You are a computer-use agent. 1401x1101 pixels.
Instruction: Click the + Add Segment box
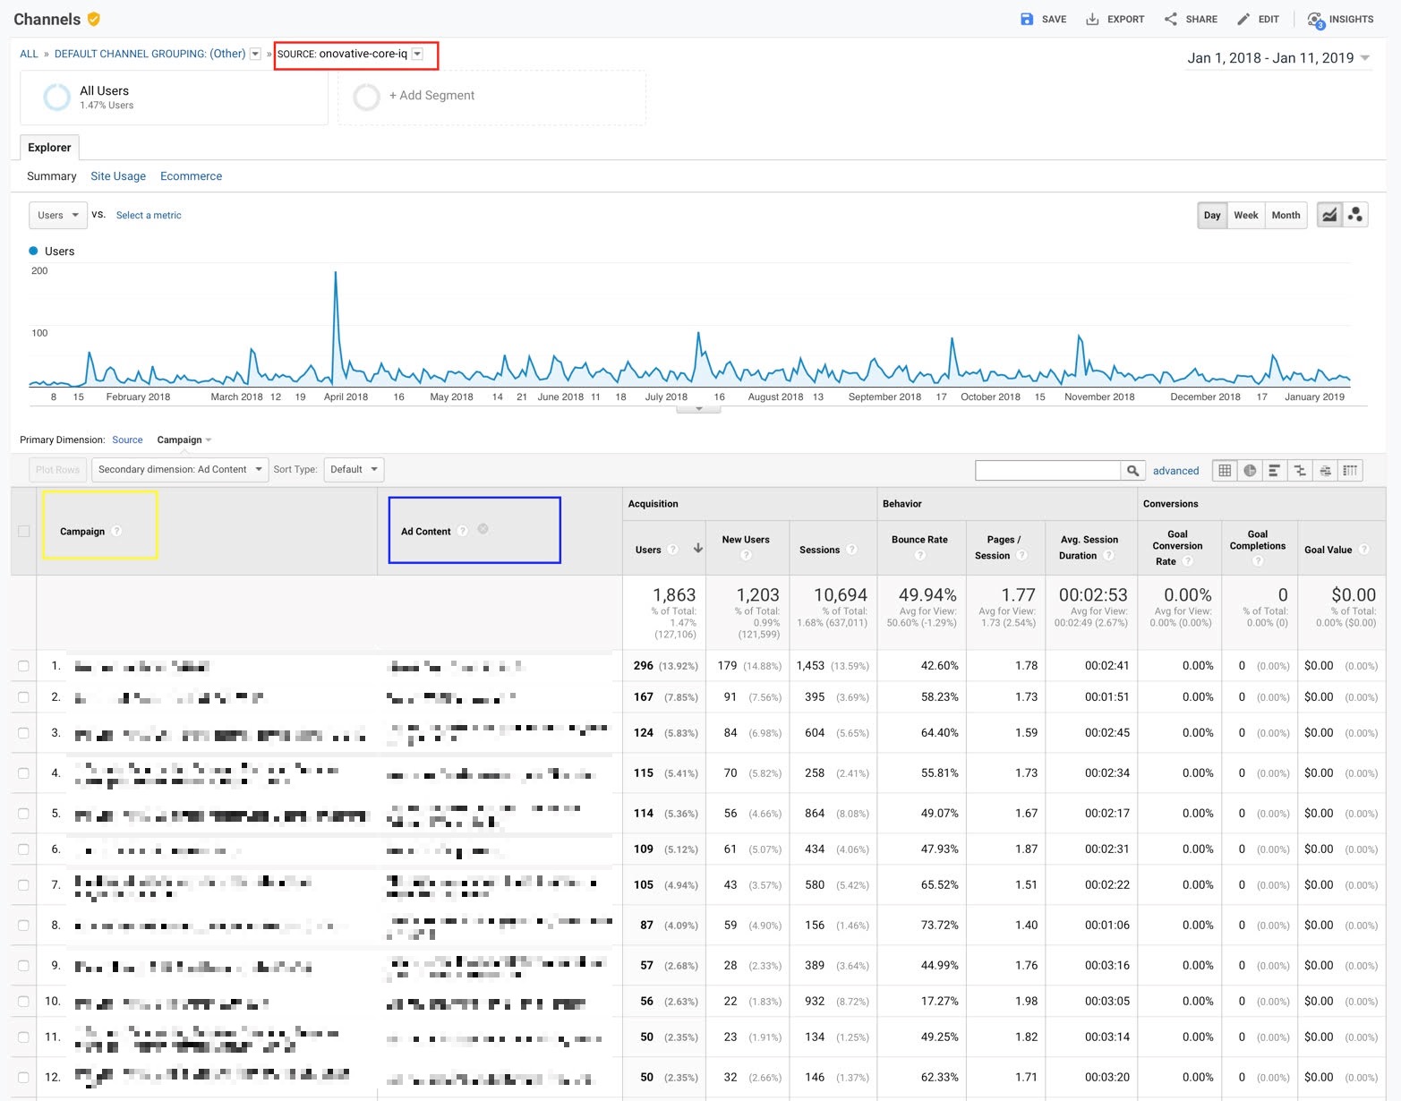(492, 97)
